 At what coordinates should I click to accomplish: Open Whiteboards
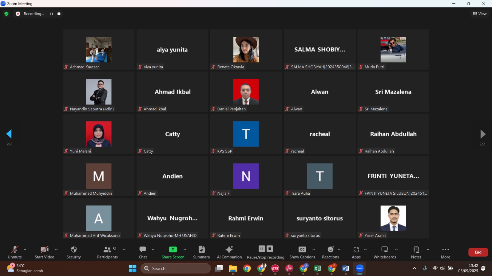384,250
